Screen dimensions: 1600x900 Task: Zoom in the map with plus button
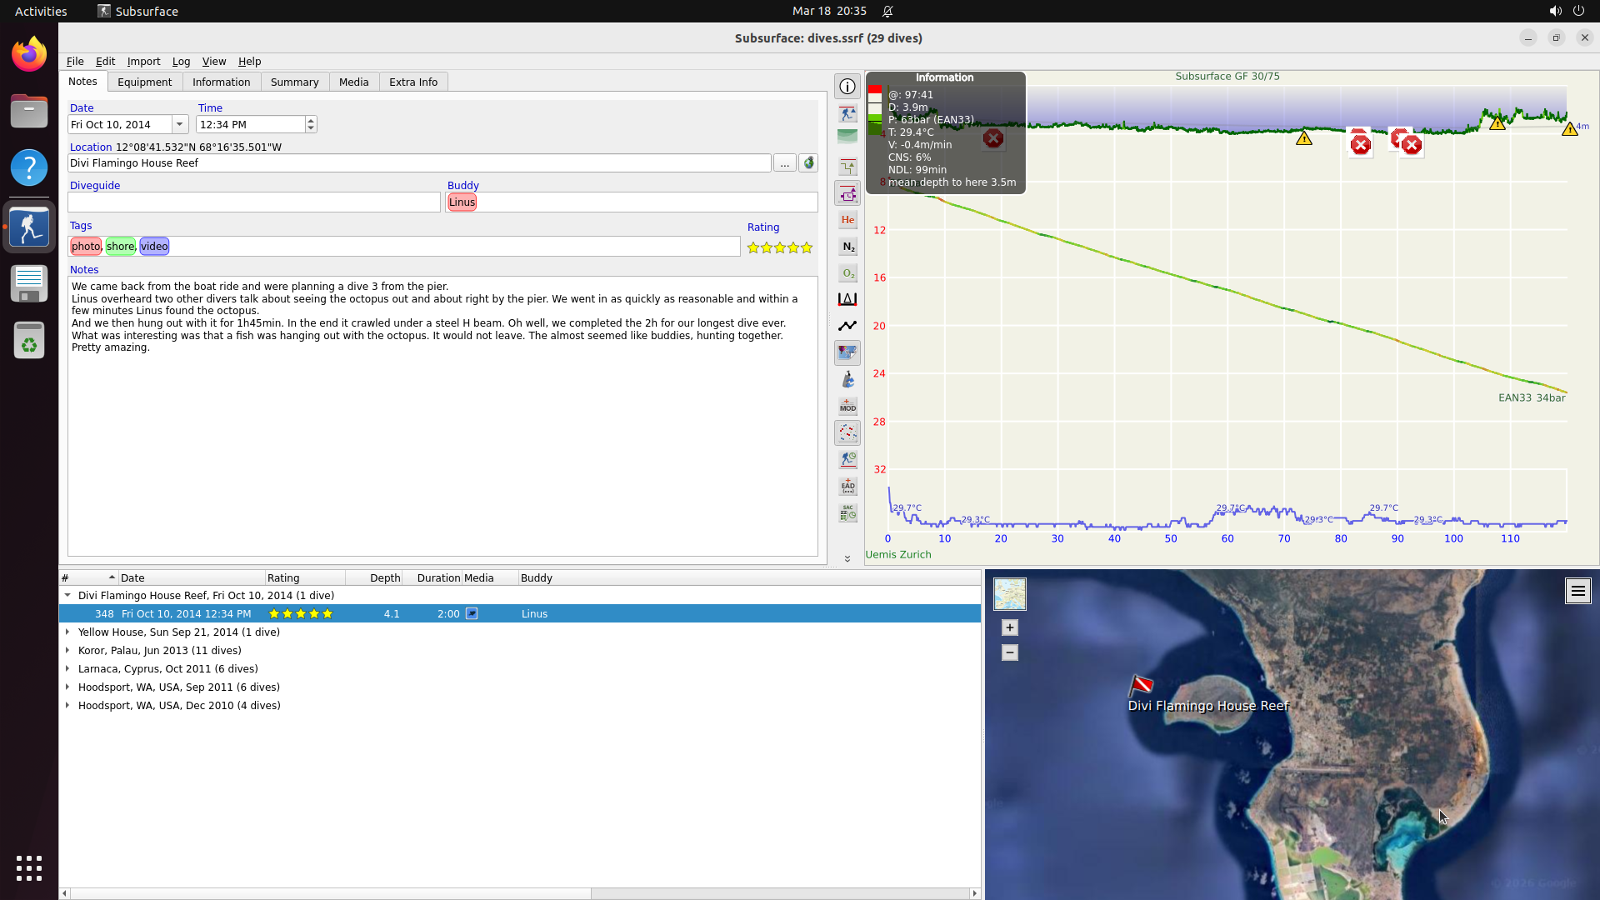pos(1009,628)
